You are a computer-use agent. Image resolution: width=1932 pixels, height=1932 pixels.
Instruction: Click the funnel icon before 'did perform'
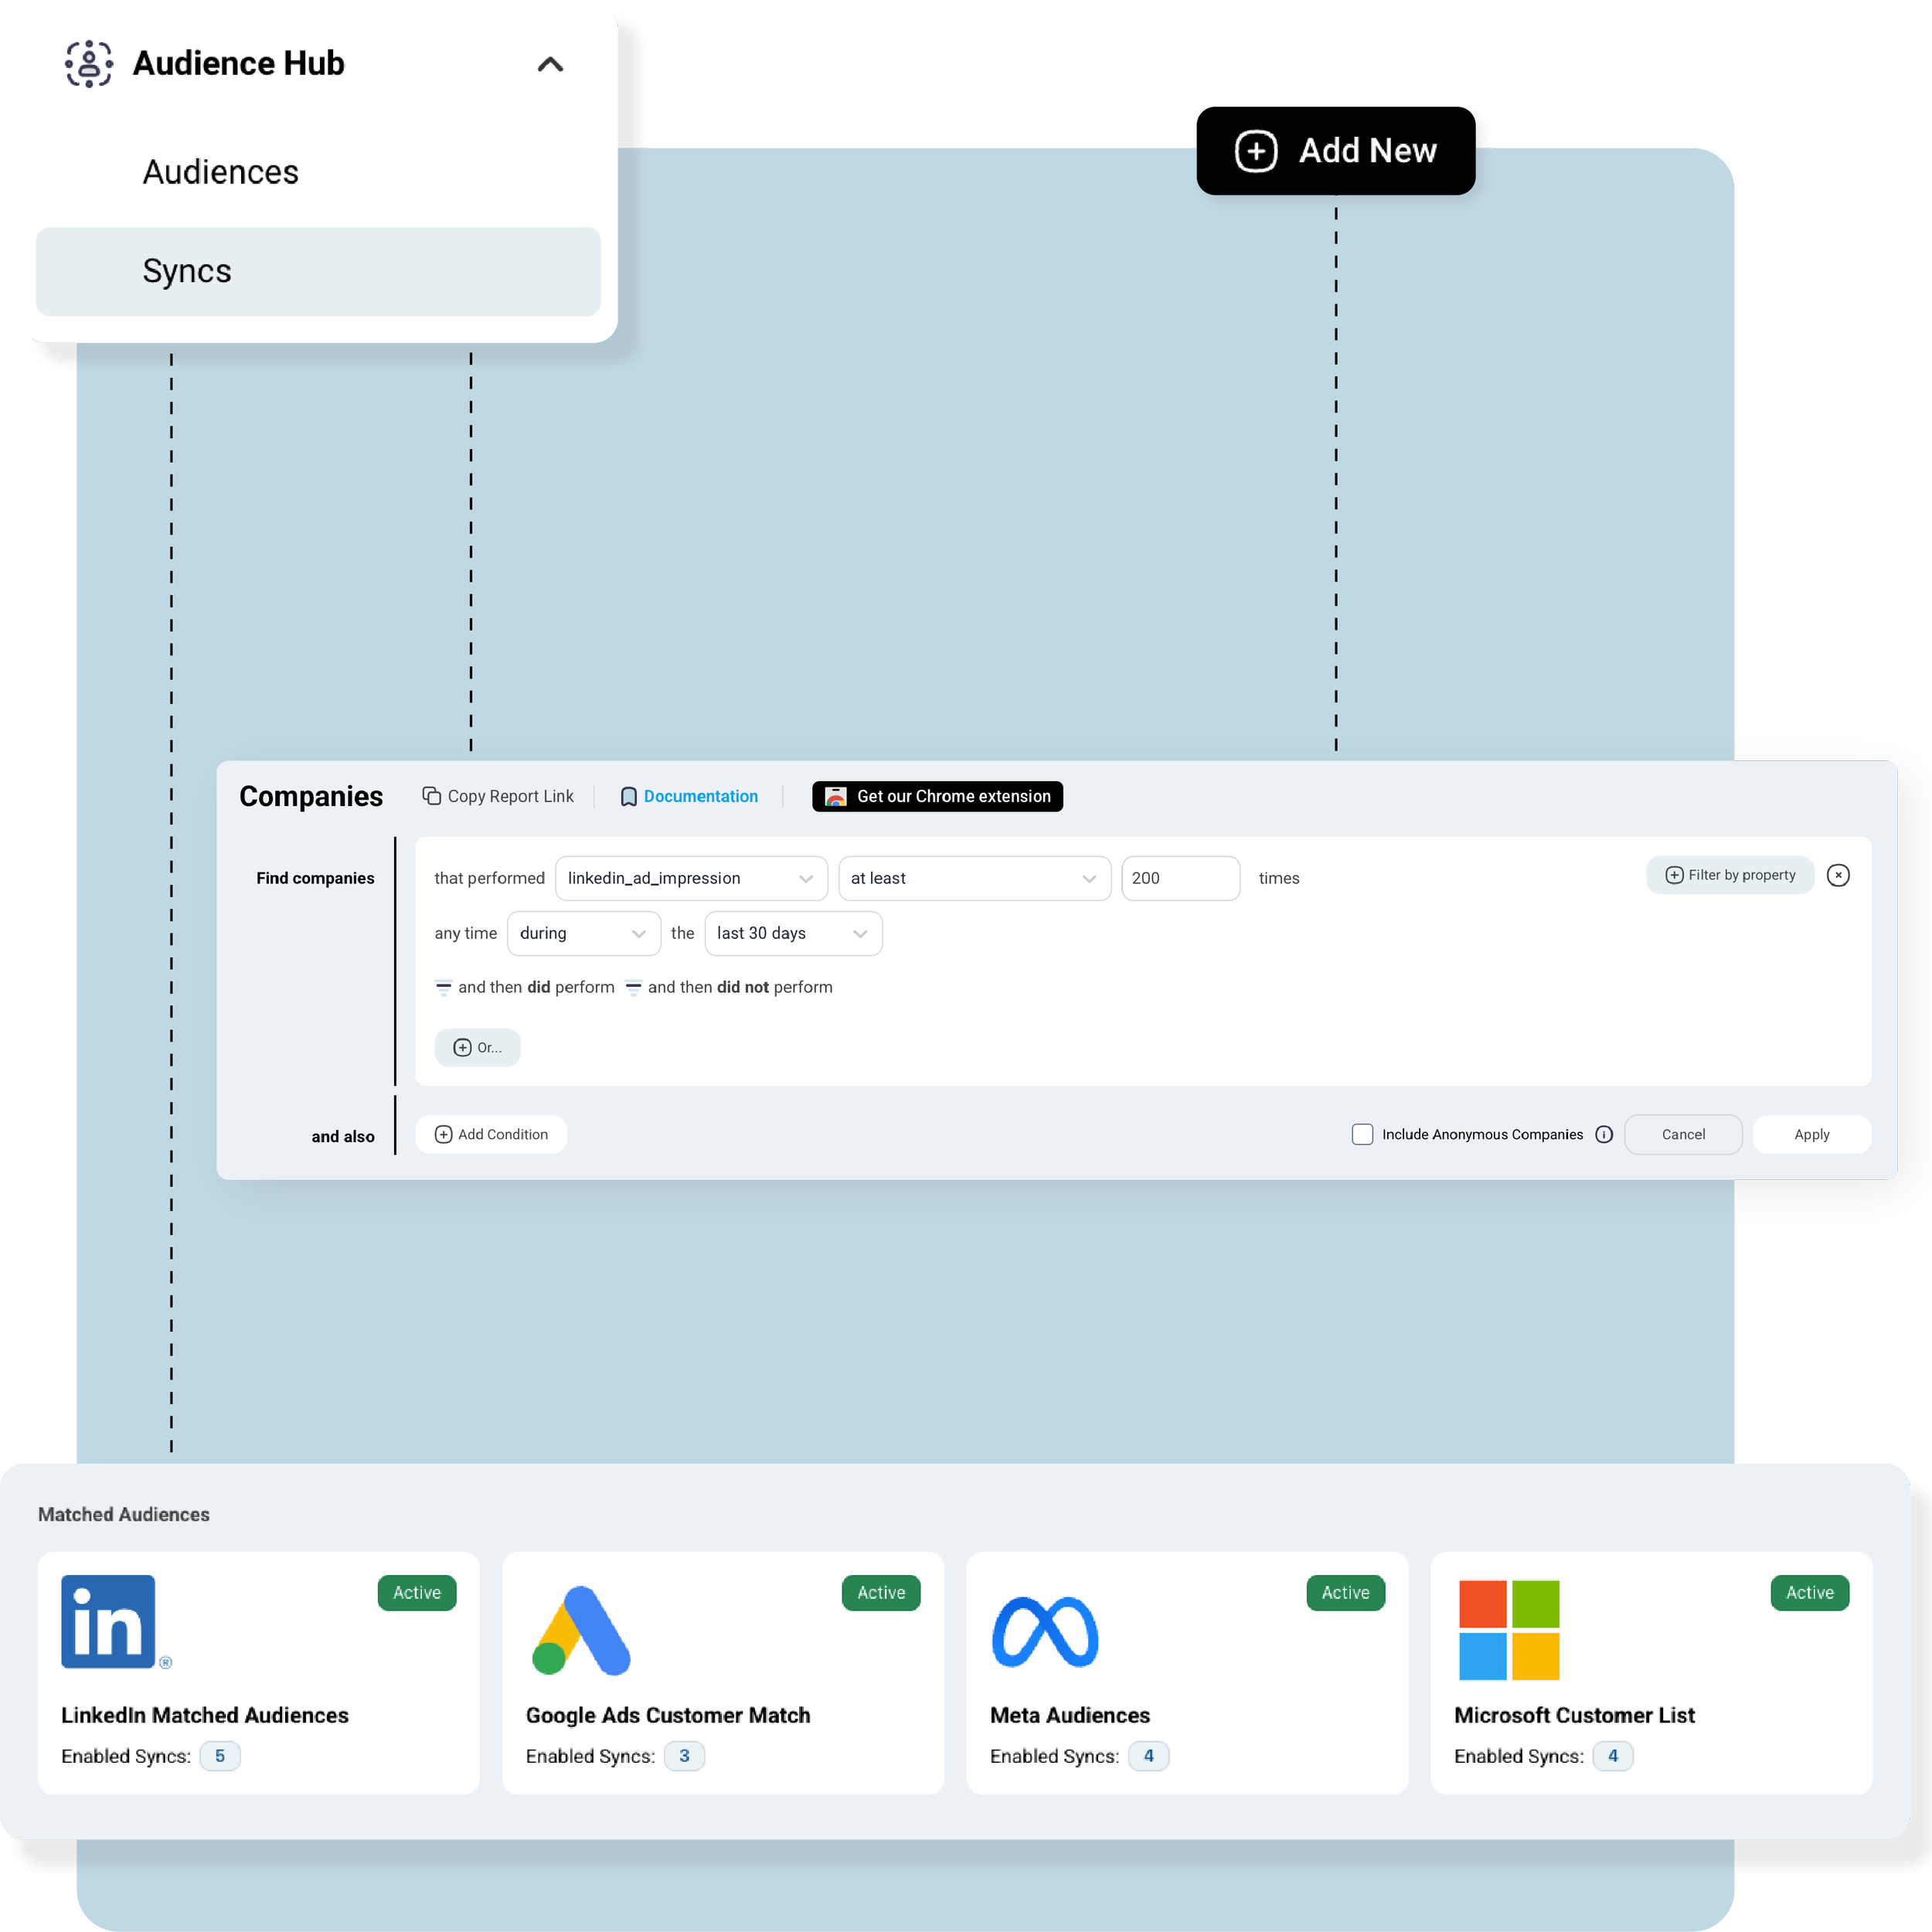[x=443, y=988]
